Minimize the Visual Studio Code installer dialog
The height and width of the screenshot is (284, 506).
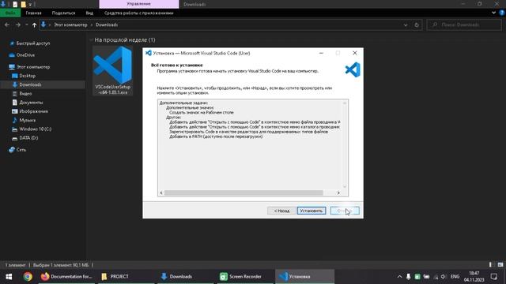click(321, 53)
